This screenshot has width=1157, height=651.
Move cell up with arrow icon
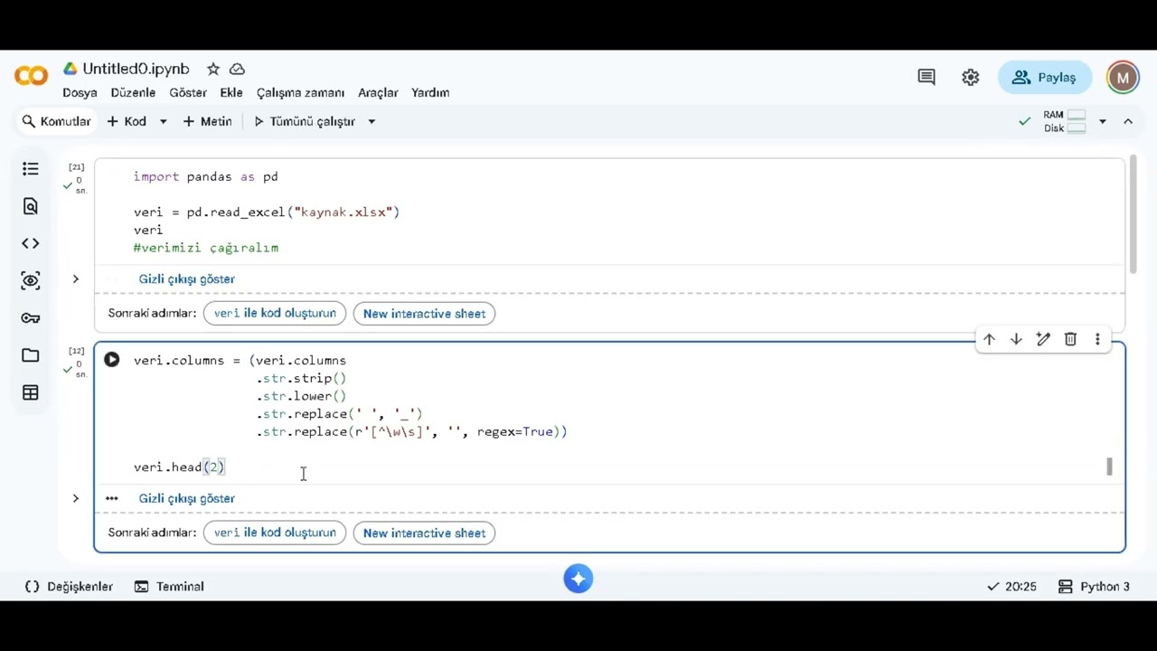(989, 339)
